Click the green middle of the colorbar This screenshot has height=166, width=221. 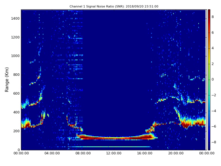point(209,79)
